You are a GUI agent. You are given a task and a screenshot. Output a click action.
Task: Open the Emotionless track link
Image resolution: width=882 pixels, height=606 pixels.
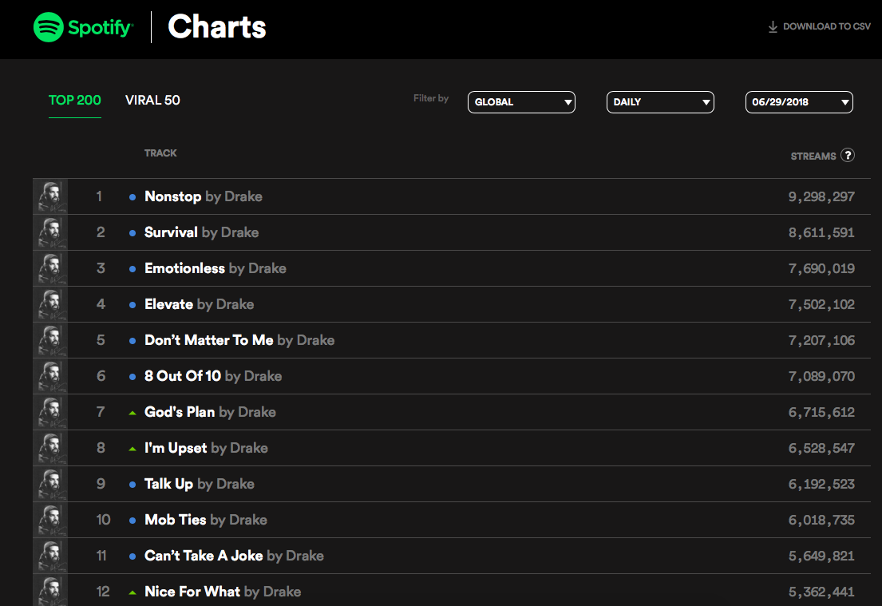pyautogui.click(x=184, y=268)
